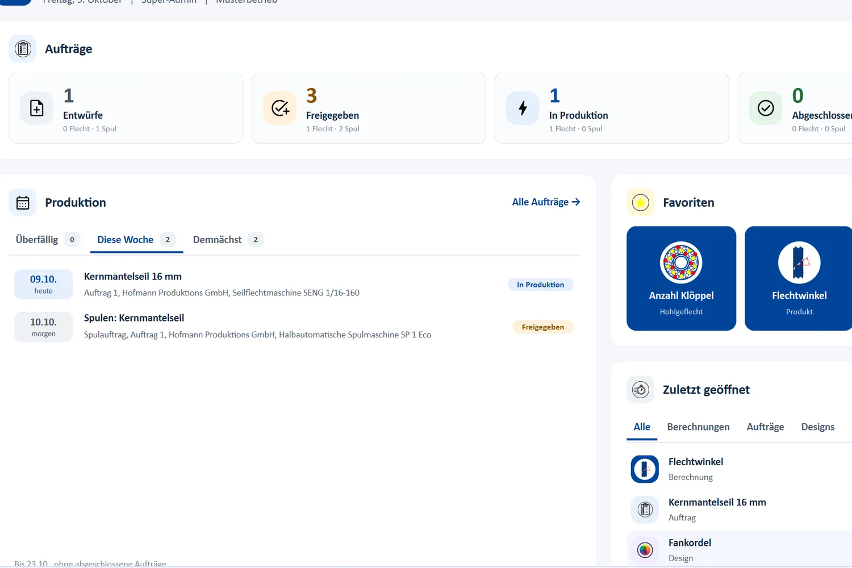Open the Alle Aufträge link
852x568 pixels.
[546, 202]
